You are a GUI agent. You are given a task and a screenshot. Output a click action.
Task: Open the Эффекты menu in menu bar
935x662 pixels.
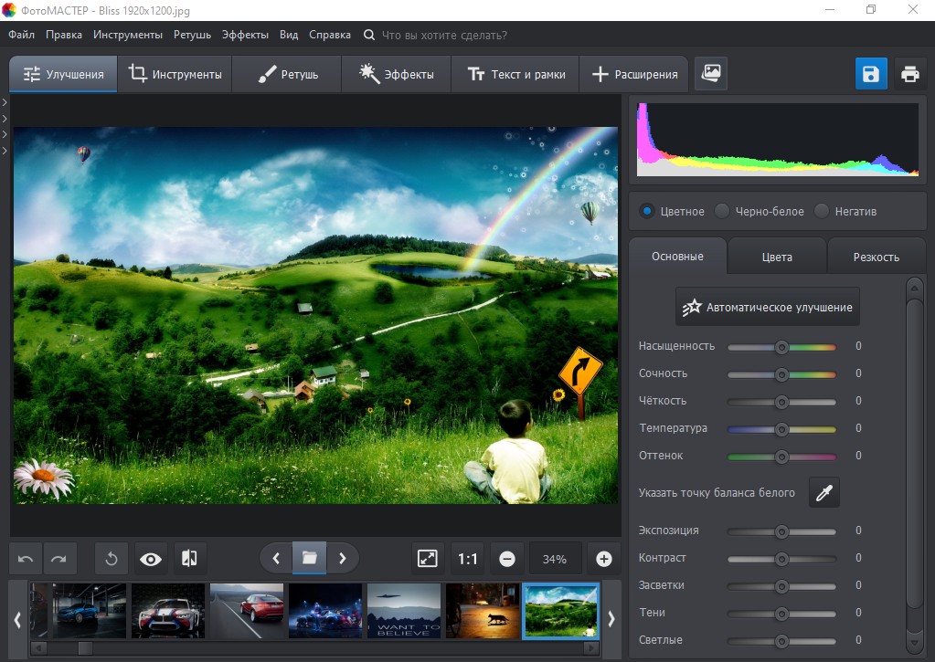[x=246, y=35]
